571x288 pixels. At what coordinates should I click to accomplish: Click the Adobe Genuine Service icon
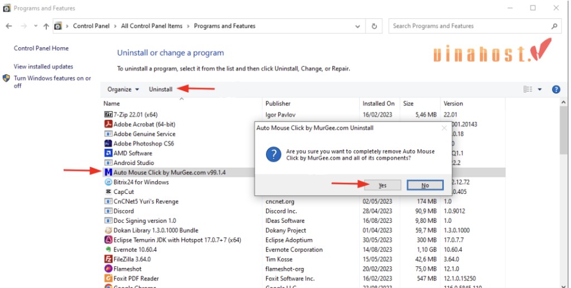pos(108,134)
